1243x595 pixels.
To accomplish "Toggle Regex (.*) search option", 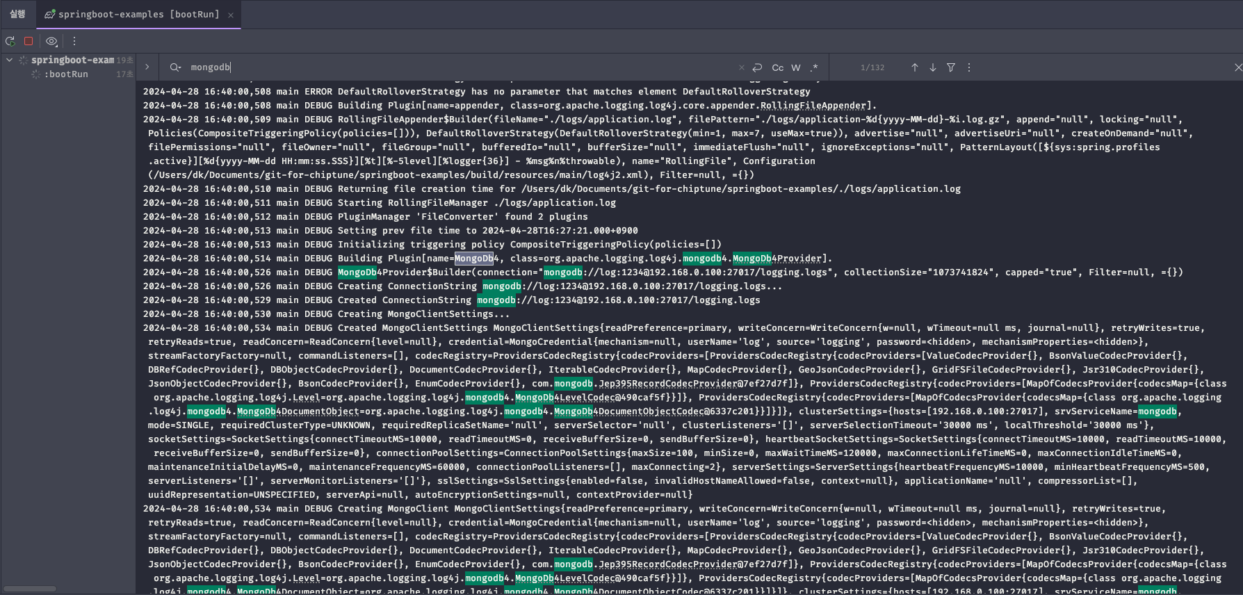I will (x=814, y=67).
